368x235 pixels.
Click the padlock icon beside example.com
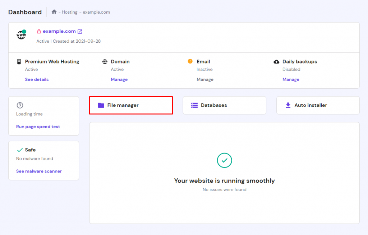pos(40,31)
